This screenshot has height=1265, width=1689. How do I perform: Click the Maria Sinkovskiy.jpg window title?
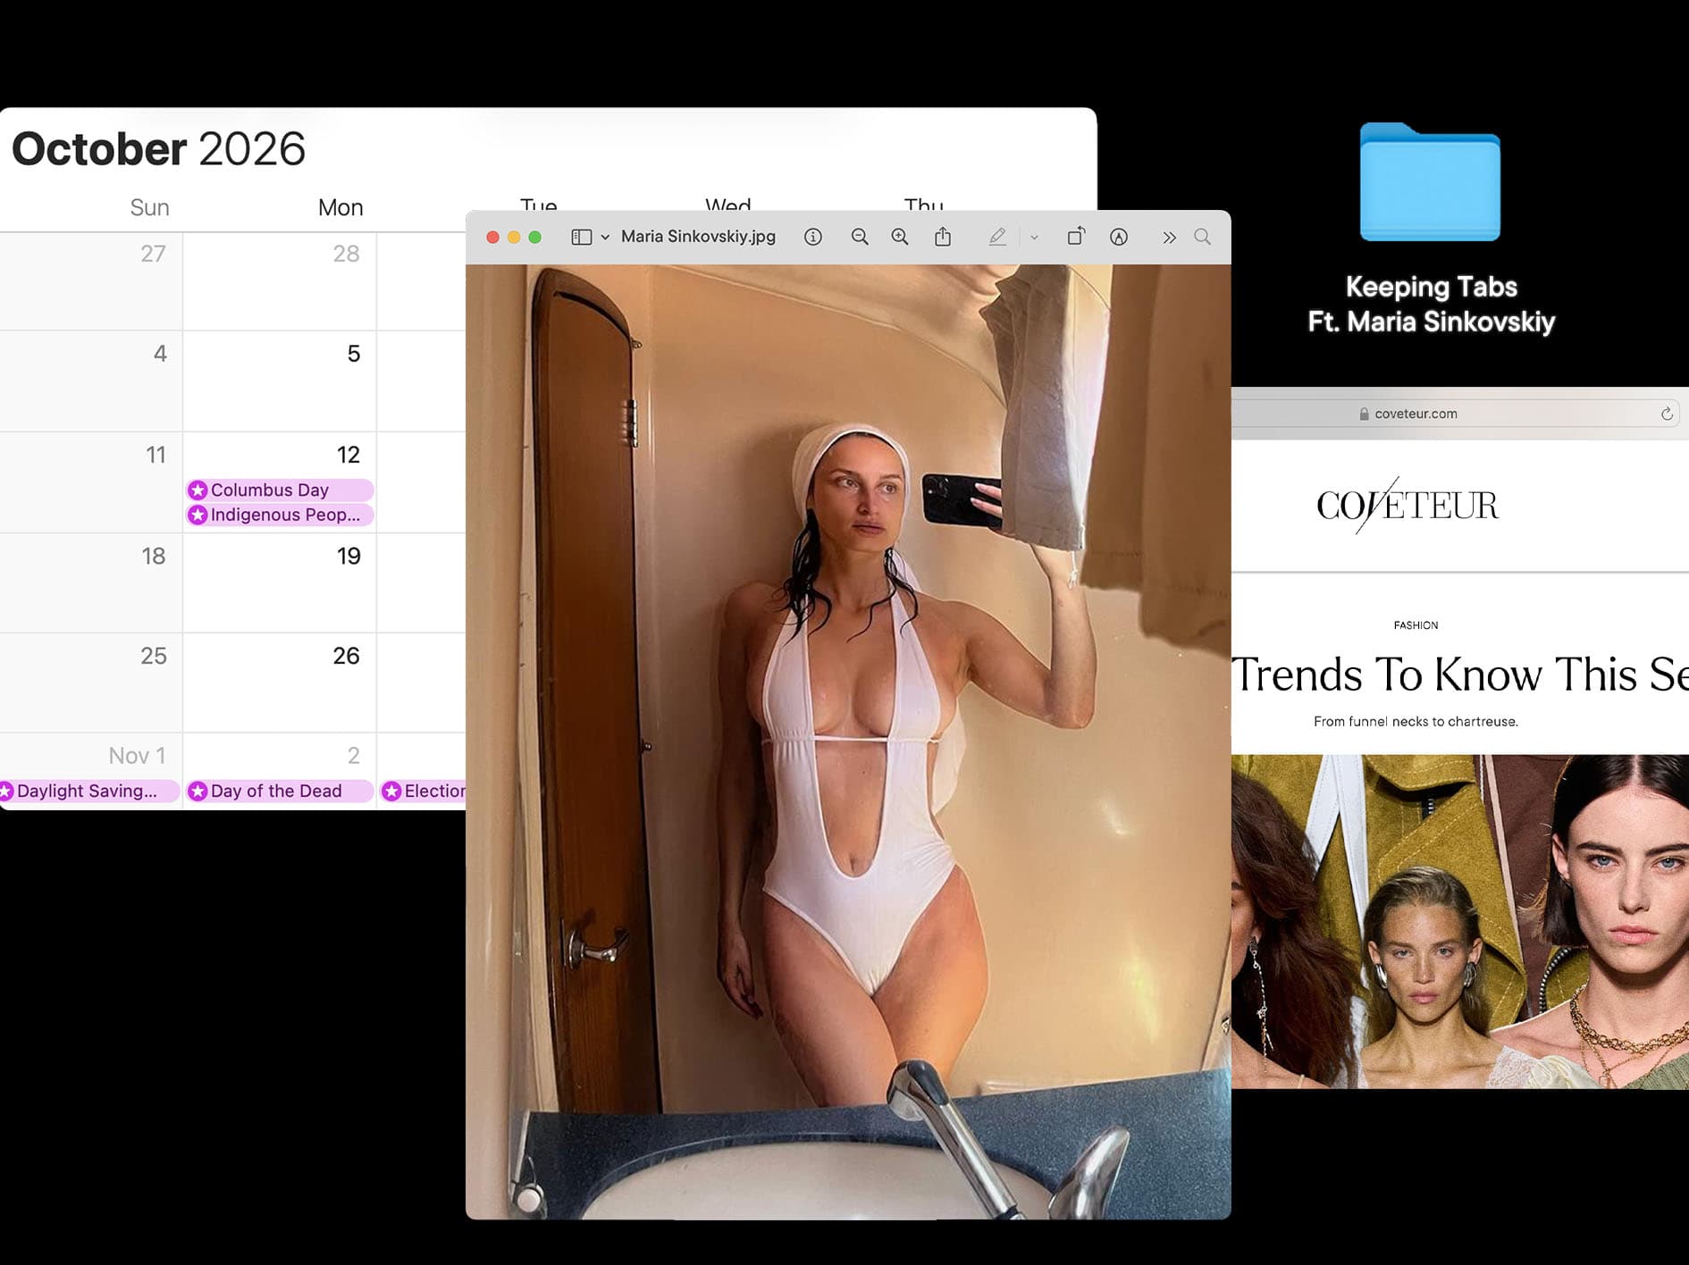(698, 237)
